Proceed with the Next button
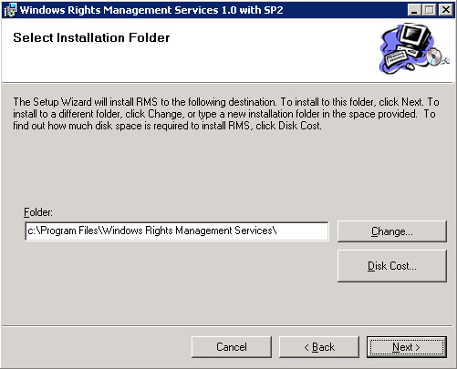 (407, 347)
